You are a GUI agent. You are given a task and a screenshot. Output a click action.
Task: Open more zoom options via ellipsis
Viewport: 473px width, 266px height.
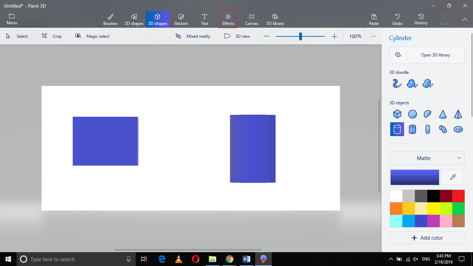click(373, 36)
